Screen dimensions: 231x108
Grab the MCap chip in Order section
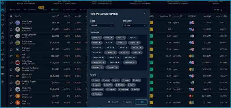click(135, 90)
